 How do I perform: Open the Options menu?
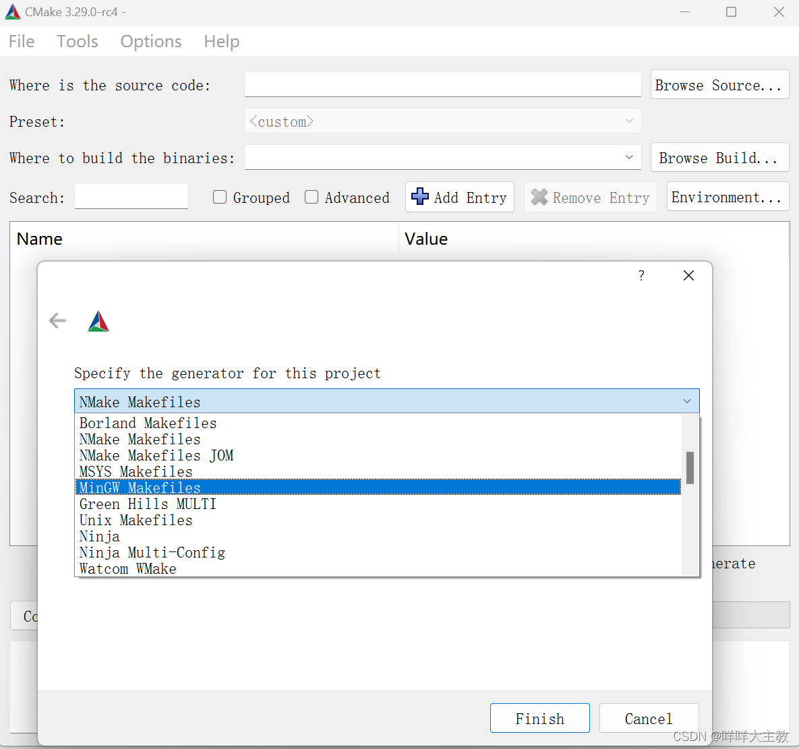tap(150, 41)
